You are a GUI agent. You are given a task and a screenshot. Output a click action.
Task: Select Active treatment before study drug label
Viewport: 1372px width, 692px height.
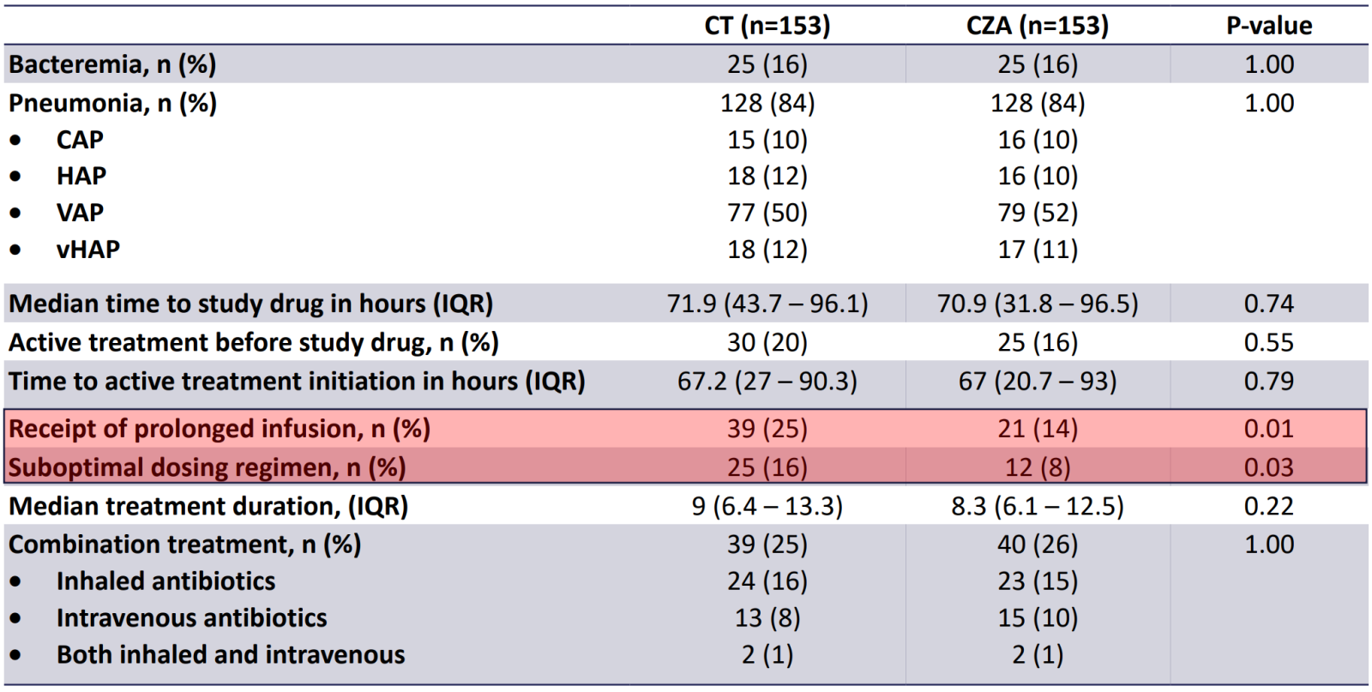[x=253, y=343]
